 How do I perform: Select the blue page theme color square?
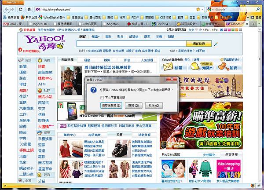(x=222, y=30)
